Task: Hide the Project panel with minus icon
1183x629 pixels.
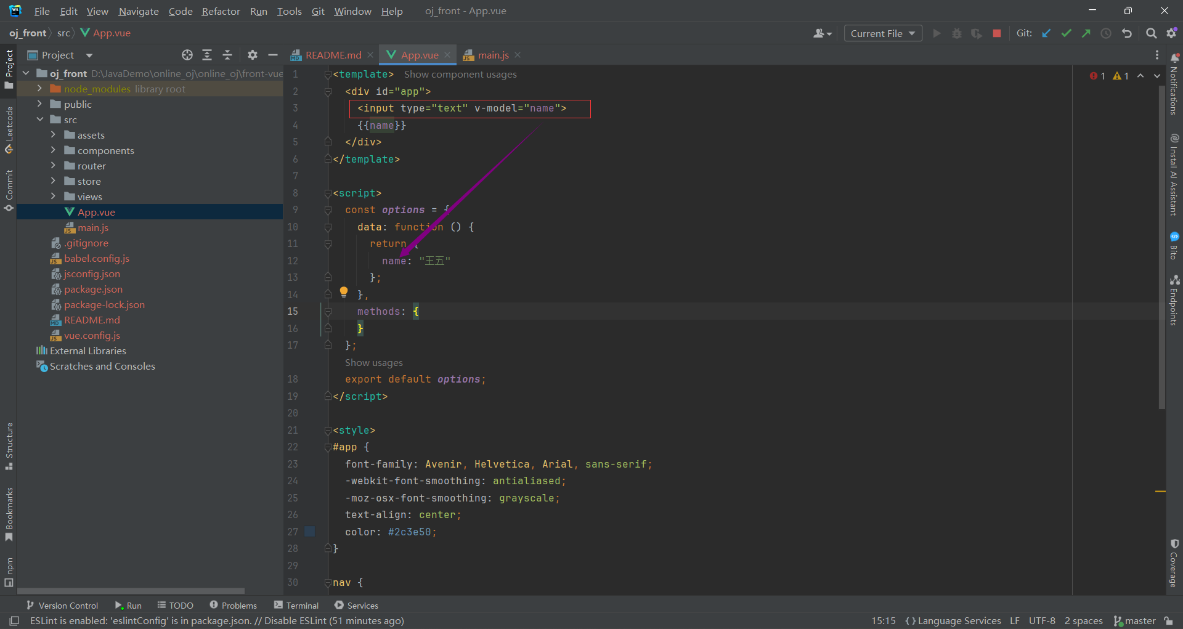Action: point(273,55)
